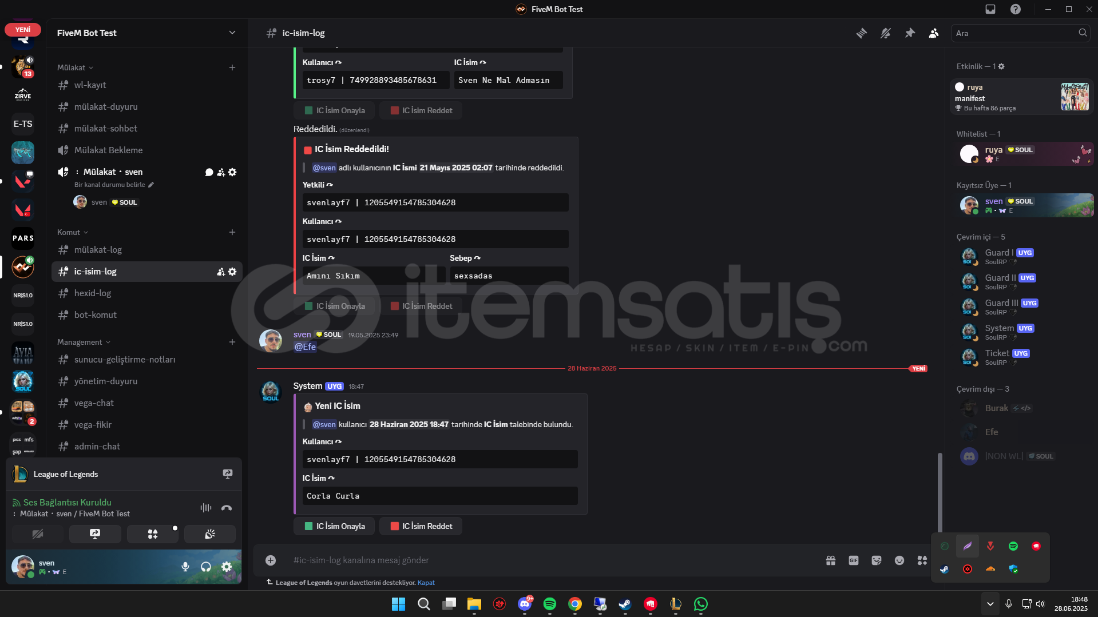Open user settings gear
This screenshot has height=617, width=1098.
click(227, 567)
